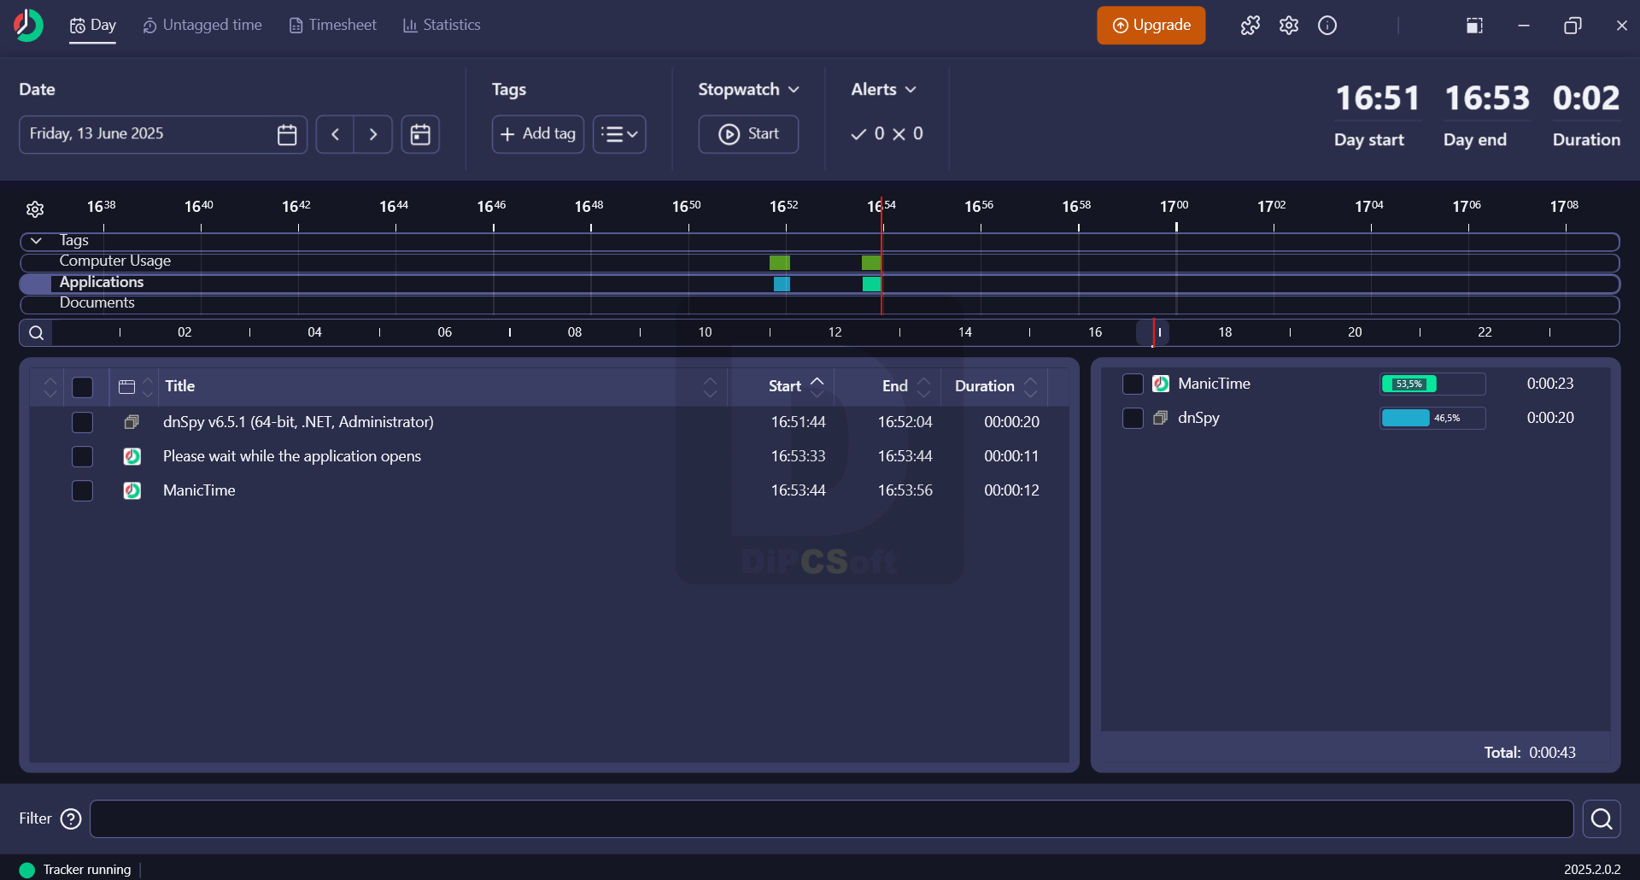The height and width of the screenshot is (880, 1640).
Task: Run the filter search button
Action: 1602,819
